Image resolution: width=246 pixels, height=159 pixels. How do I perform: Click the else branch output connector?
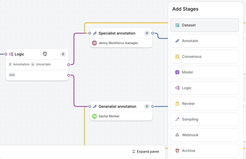pyautogui.click(x=69, y=75)
